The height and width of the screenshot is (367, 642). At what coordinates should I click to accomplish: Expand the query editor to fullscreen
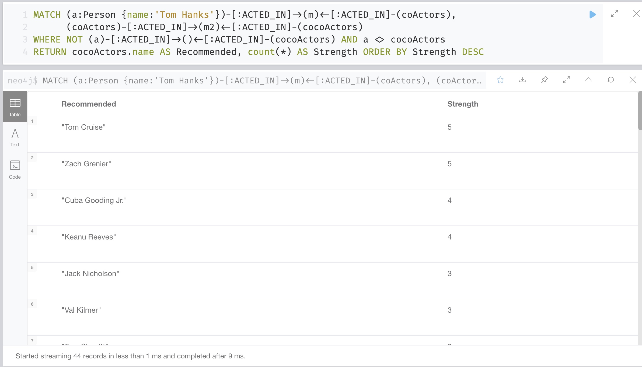[615, 14]
